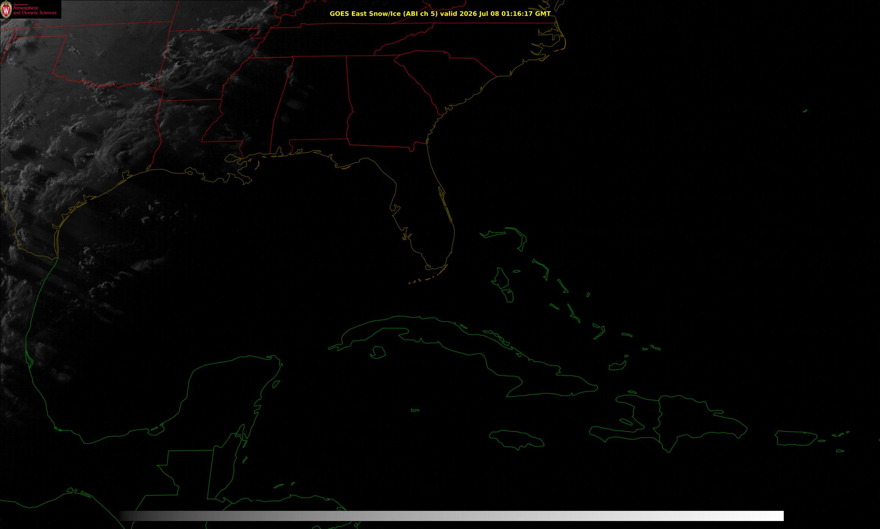Click Isla de la Juventud south of Cuba
The image size is (880, 529).
click(x=378, y=353)
